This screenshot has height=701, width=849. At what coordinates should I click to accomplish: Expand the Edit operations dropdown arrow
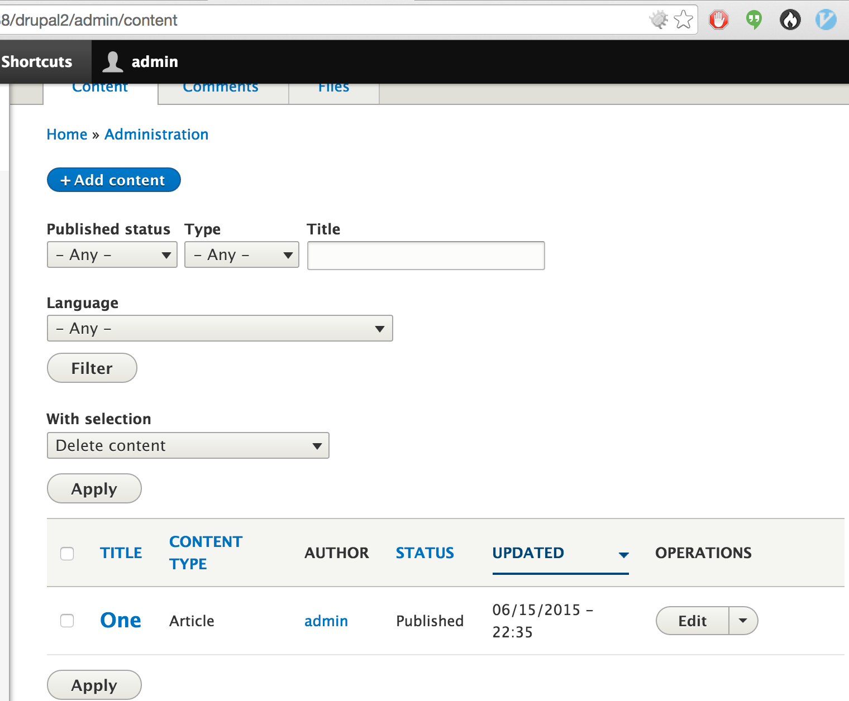(743, 621)
